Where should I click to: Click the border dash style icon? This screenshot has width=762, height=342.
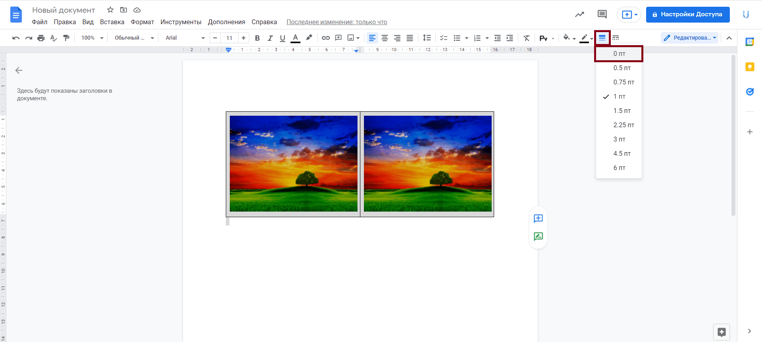616,38
